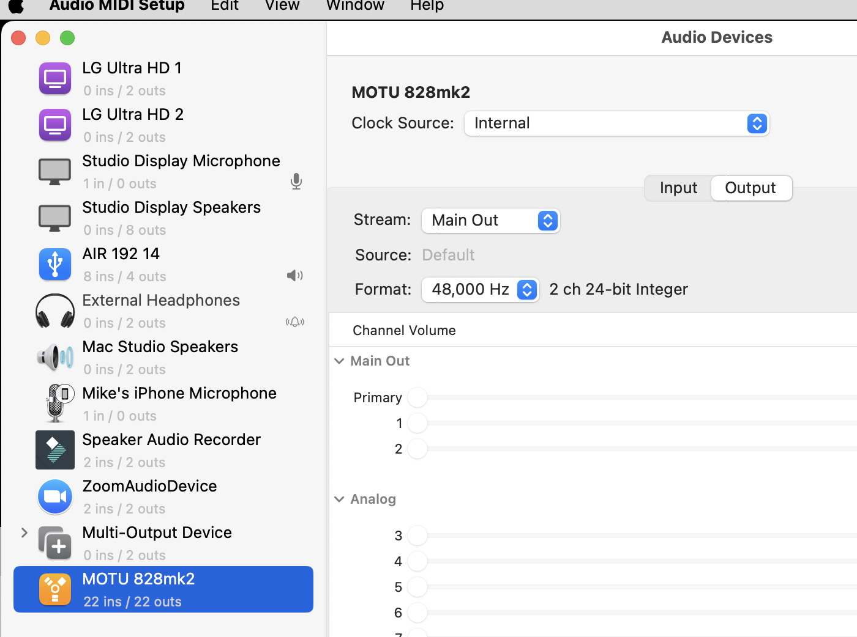This screenshot has width=857, height=637.
Task: Click the '0 ins / 8 outs' text
Action: coord(125,230)
